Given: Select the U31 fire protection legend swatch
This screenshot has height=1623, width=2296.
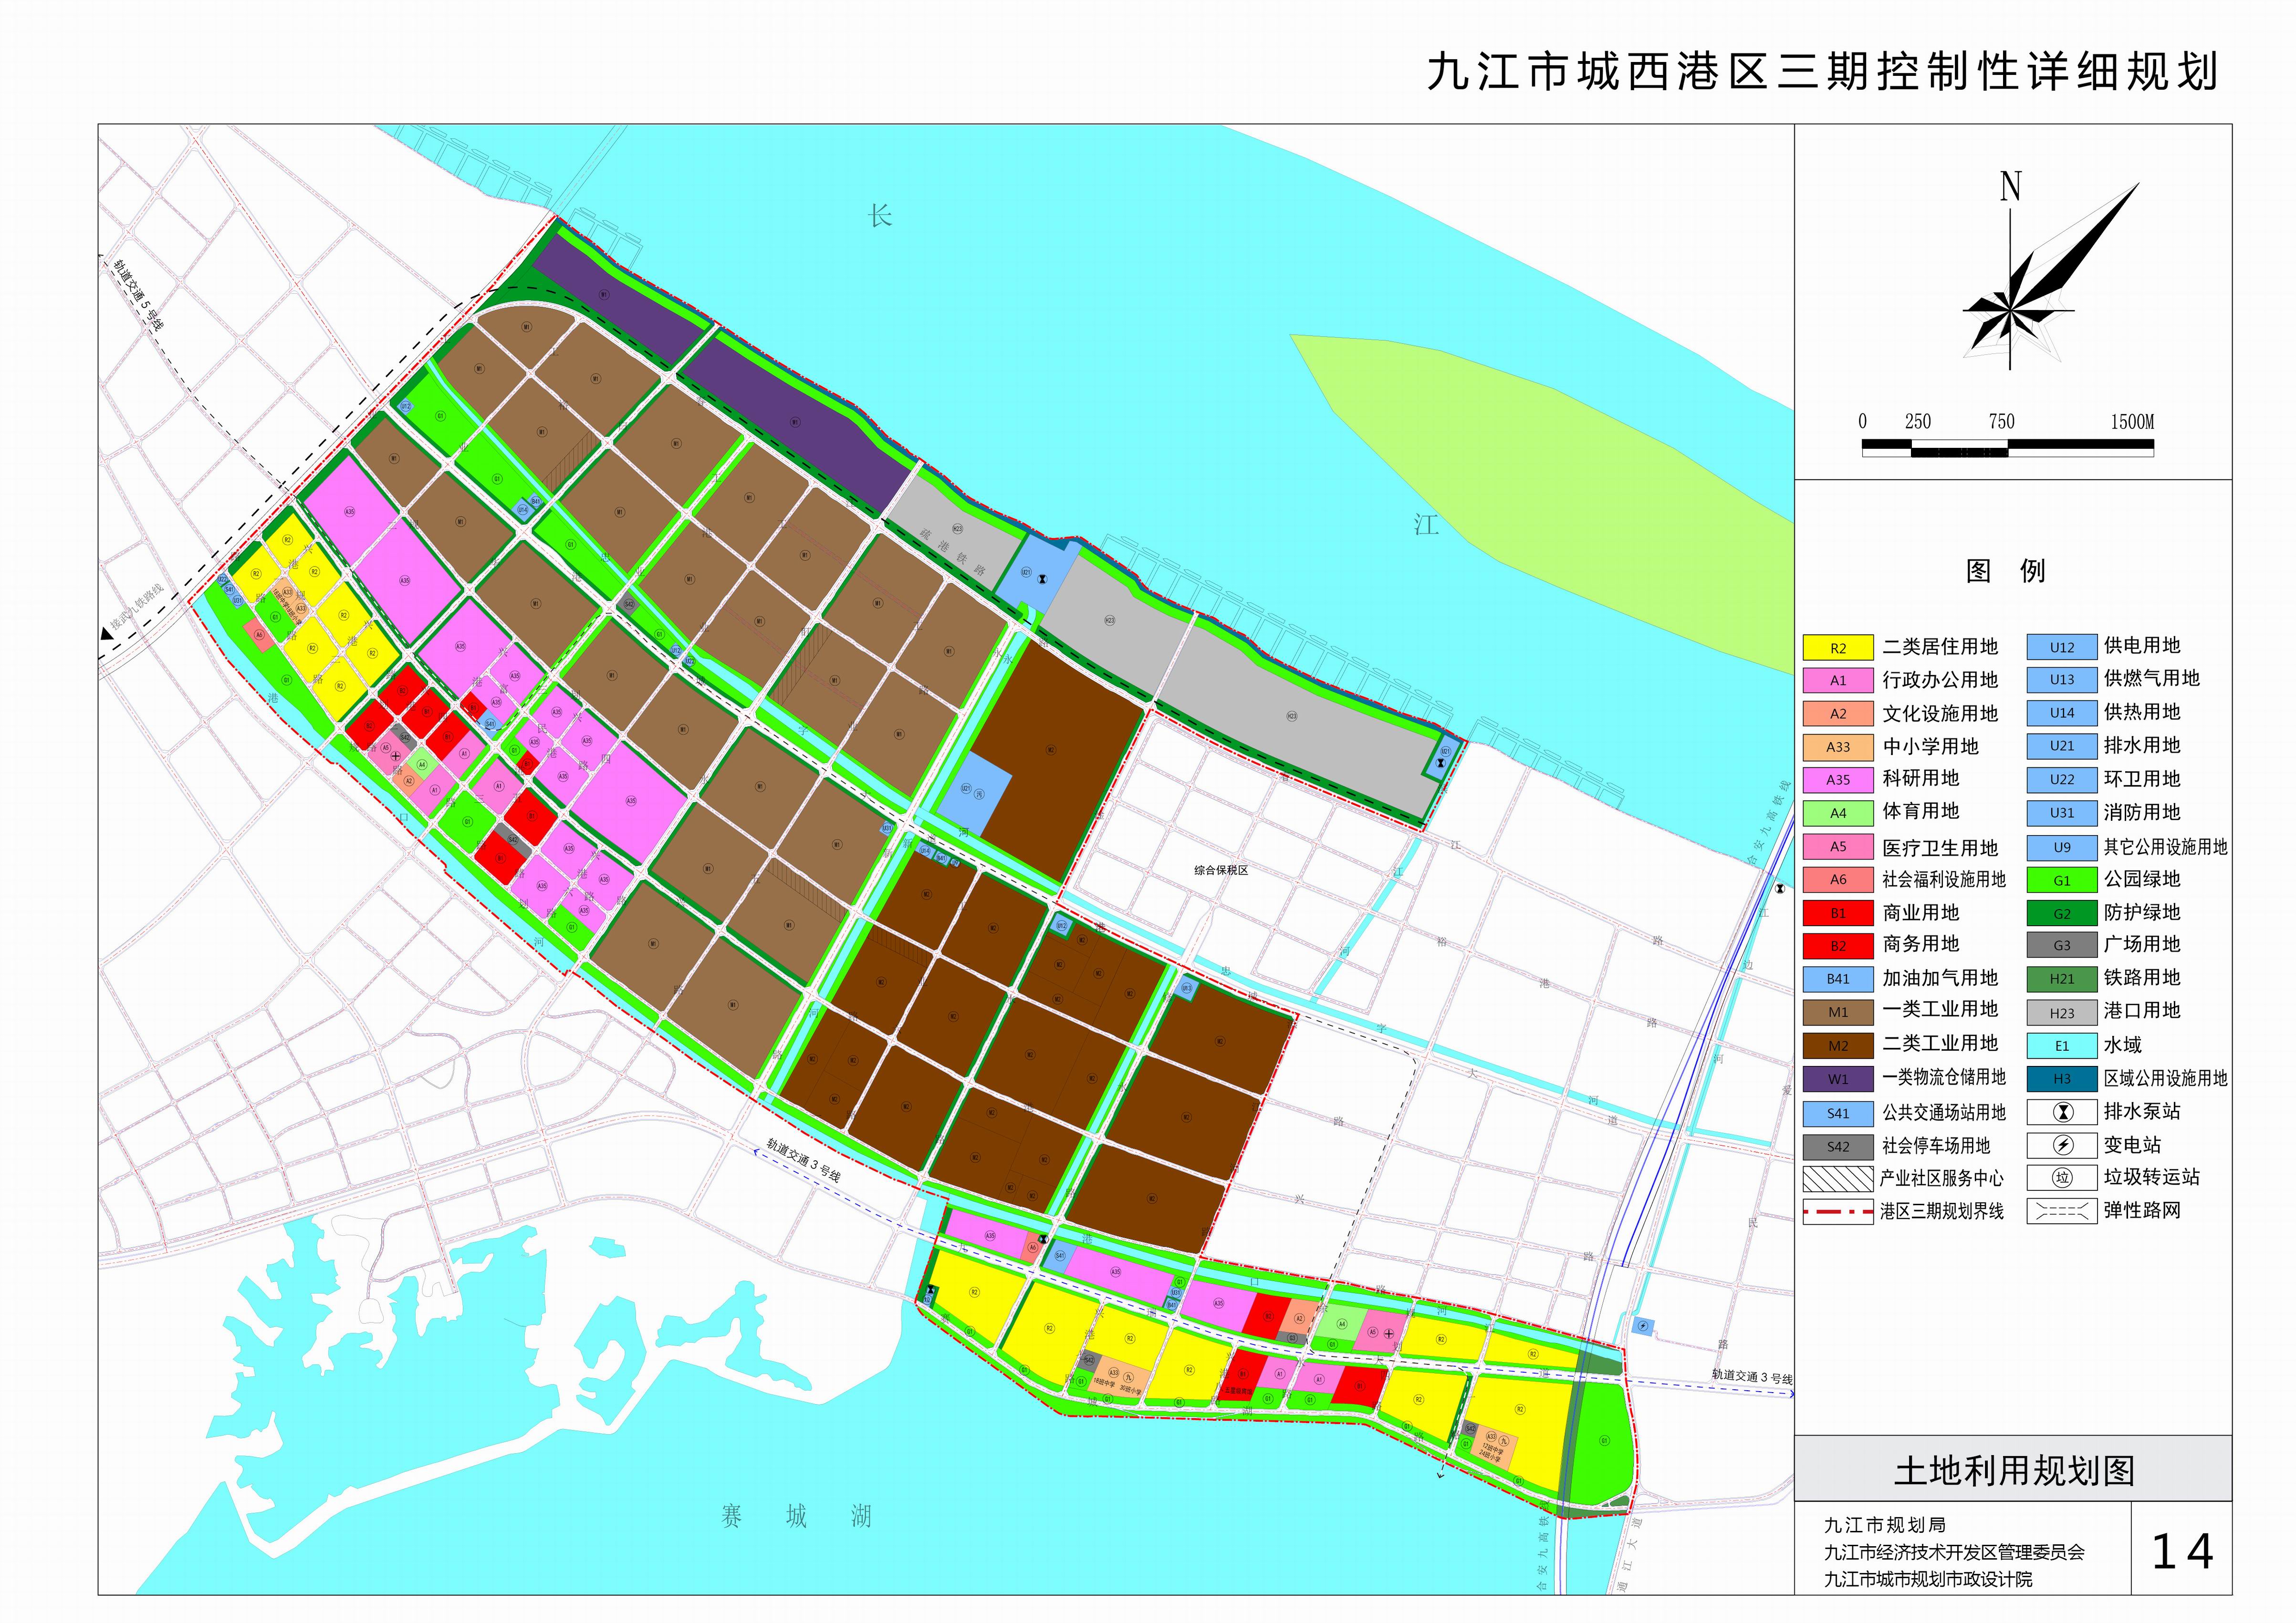Looking at the screenshot, I should [2062, 813].
